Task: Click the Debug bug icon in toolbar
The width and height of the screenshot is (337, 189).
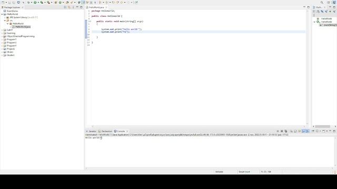Action: (x=28, y=2)
